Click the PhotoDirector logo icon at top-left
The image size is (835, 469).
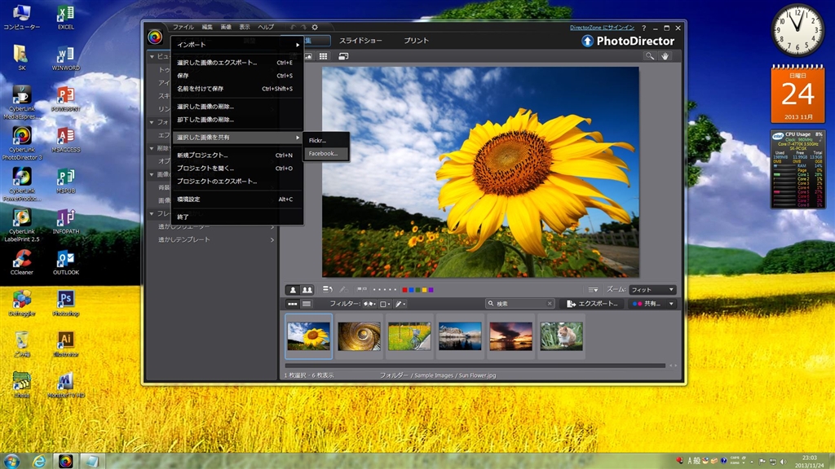click(x=155, y=37)
